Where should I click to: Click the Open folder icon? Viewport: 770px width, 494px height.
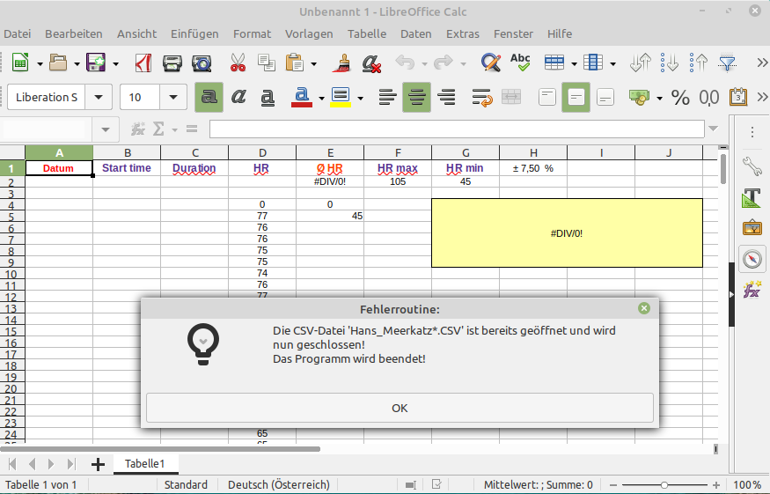[x=58, y=63]
